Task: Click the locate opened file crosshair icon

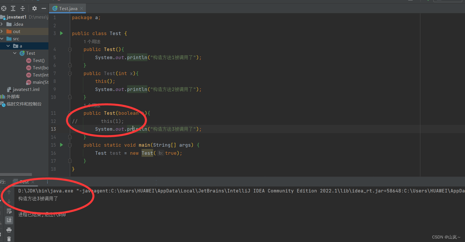Action: pyautogui.click(x=4, y=8)
